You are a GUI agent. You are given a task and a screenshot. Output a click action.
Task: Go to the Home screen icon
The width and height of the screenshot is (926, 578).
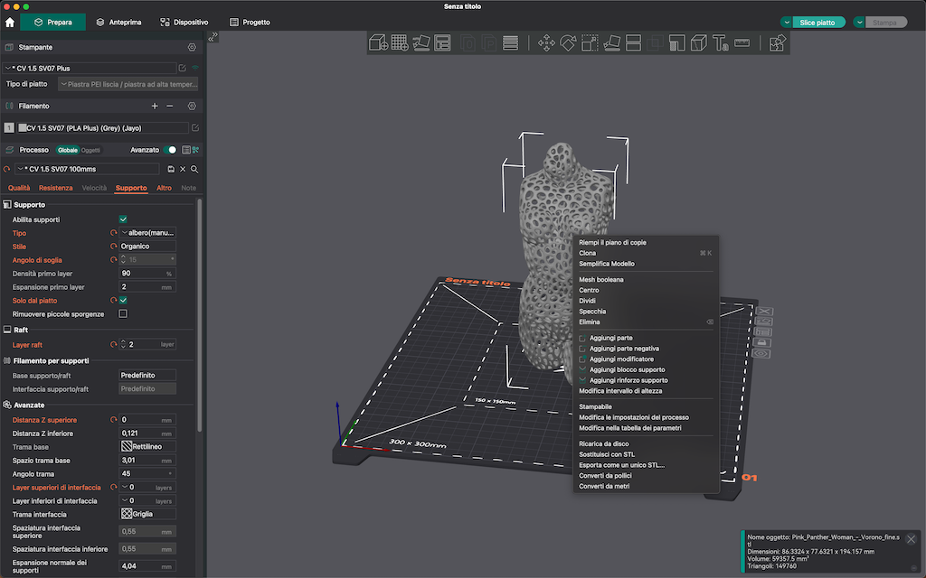10,23
